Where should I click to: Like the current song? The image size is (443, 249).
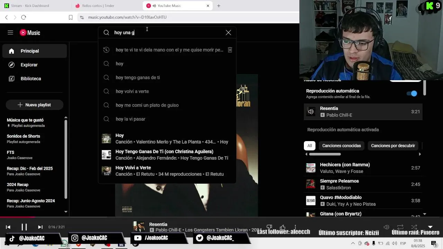point(282,227)
